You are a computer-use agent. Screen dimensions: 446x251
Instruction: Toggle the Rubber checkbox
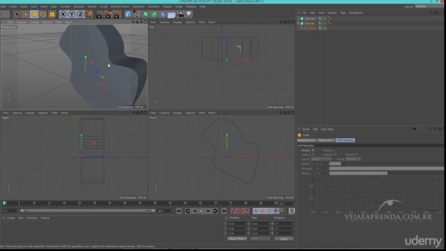click(x=334, y=155)
